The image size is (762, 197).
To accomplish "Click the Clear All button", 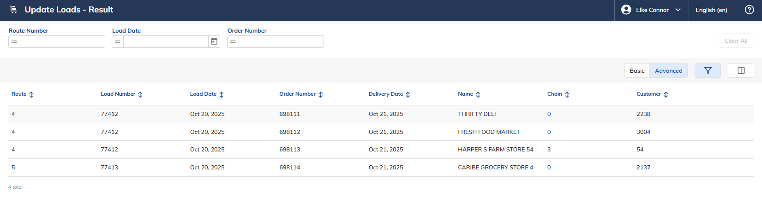I will 736,41.
